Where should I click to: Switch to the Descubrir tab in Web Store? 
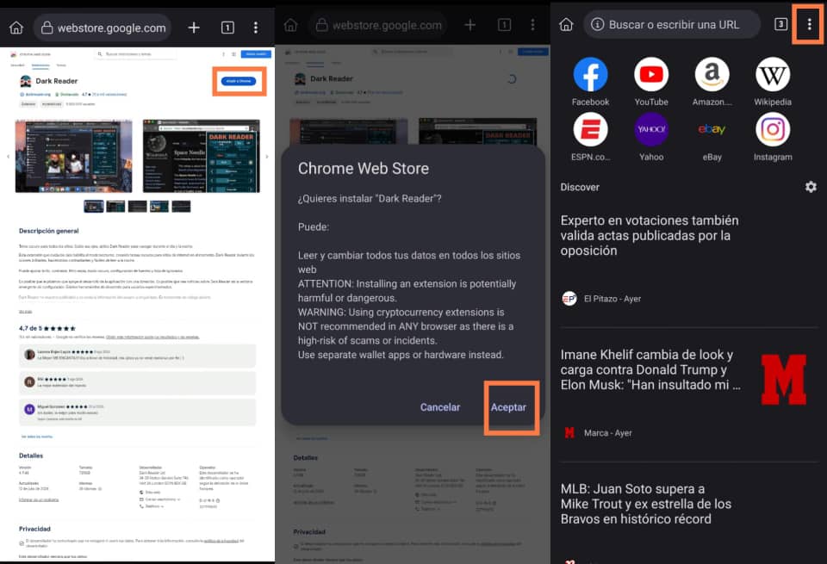(17, 65)
